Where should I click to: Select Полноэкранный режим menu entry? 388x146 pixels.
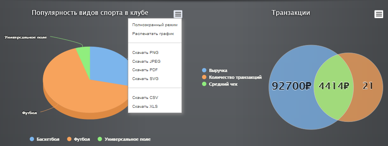tap(155, 25)
